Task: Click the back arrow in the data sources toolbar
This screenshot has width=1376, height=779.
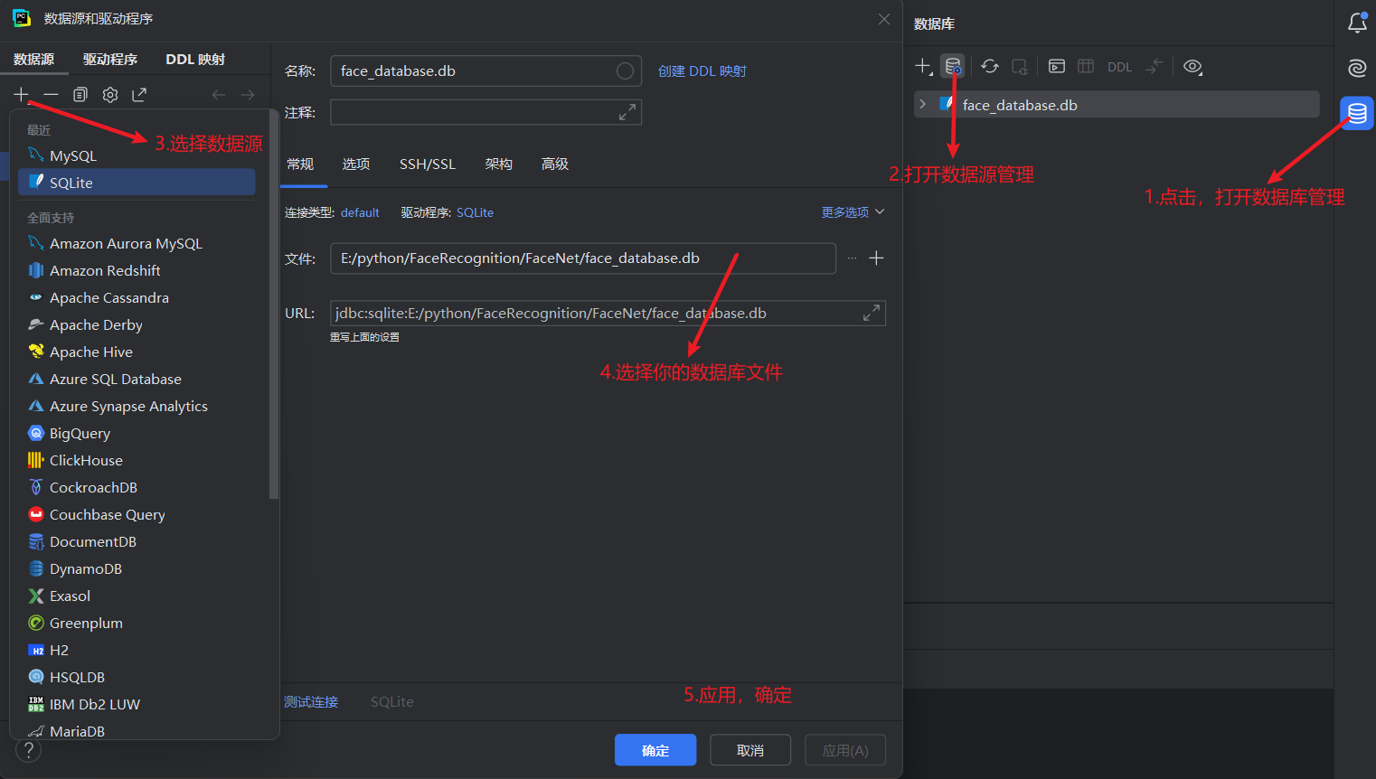Action: pyautogui.click(x=219, y=95)
